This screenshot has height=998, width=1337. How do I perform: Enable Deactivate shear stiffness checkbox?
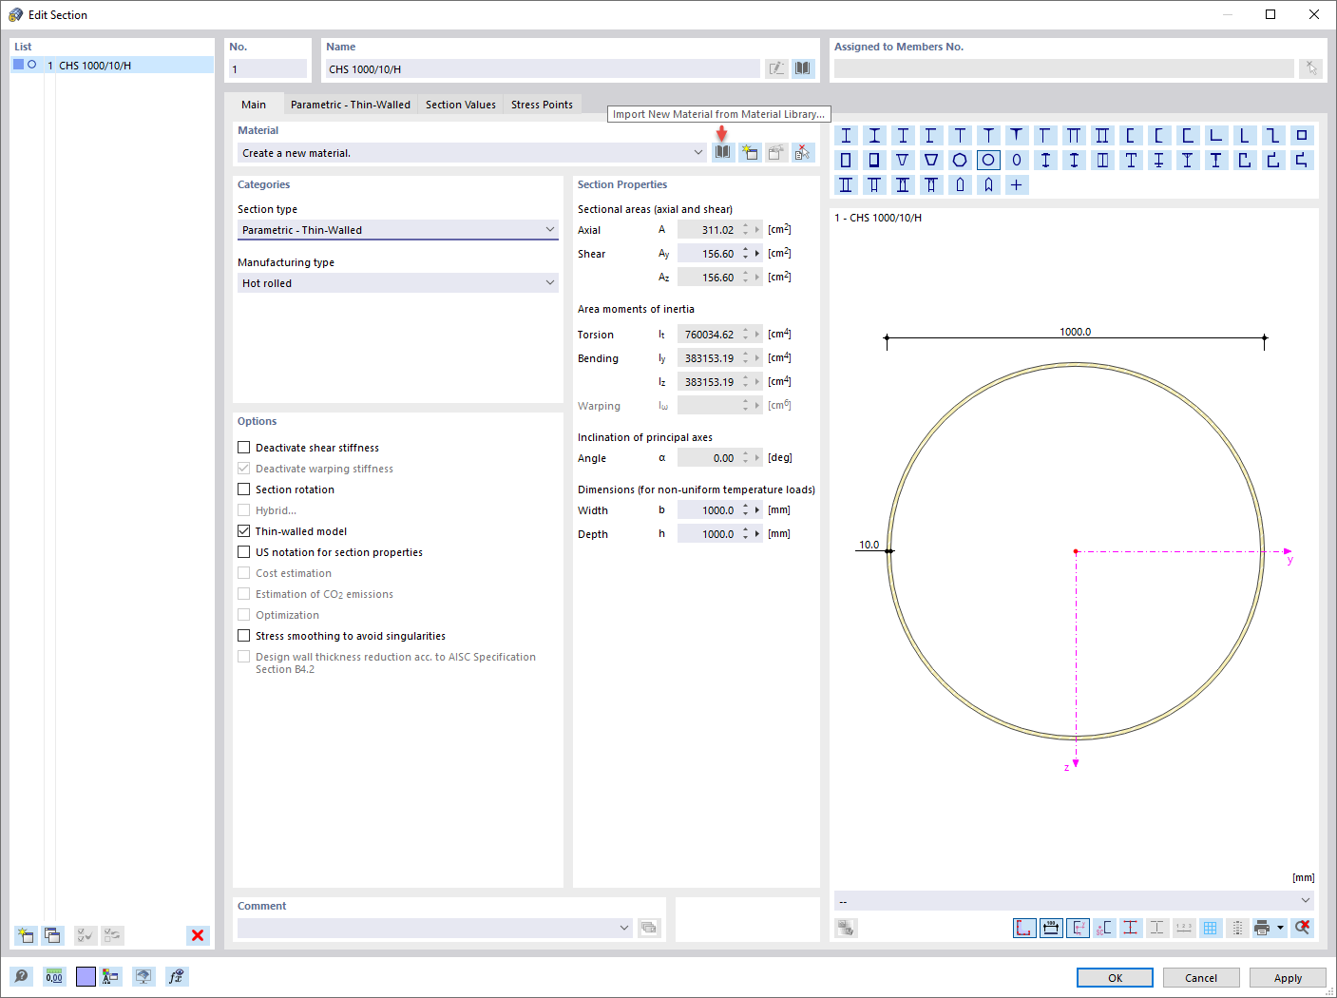[x=244, y=448]
